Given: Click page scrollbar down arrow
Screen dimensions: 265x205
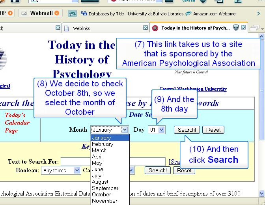Looking at the screenshot, I should pos(261,193).
